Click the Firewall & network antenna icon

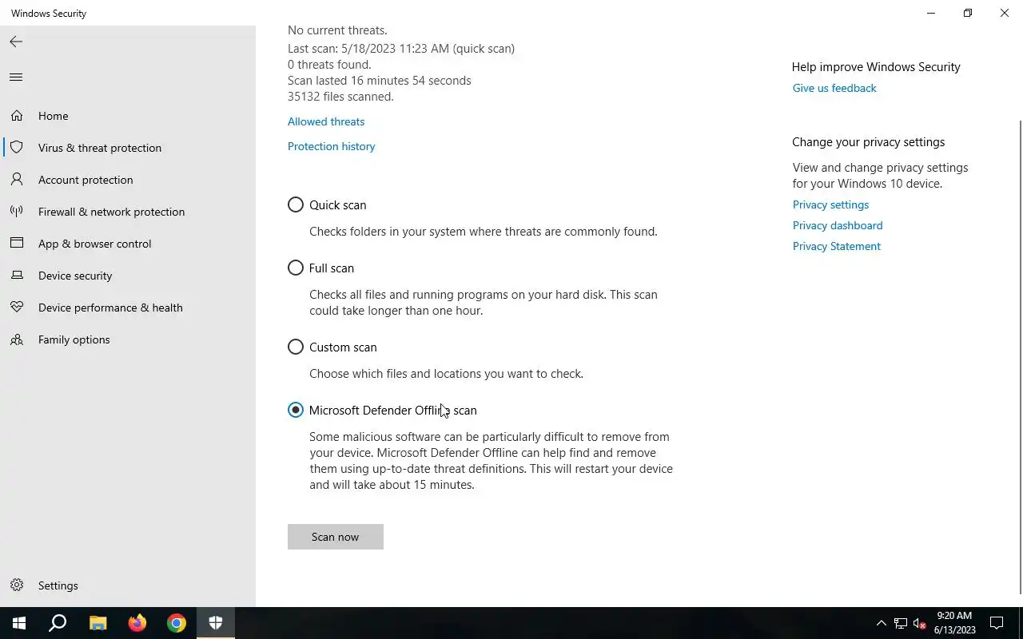coord(17,212)
